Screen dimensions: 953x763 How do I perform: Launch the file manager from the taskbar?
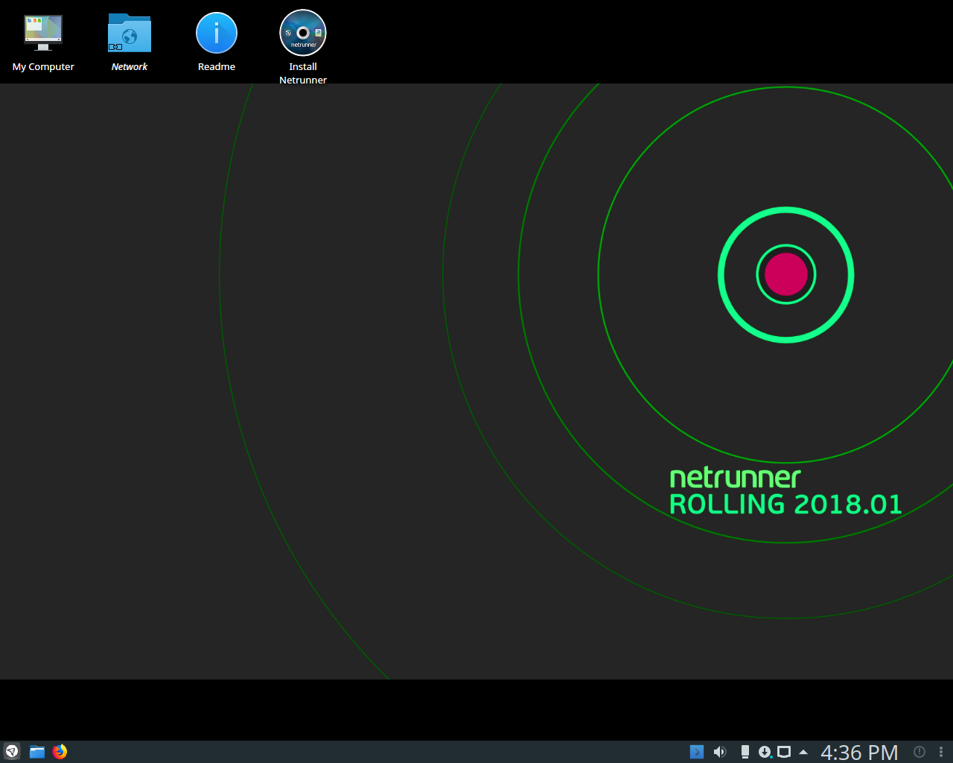click(x=37, y=751)
